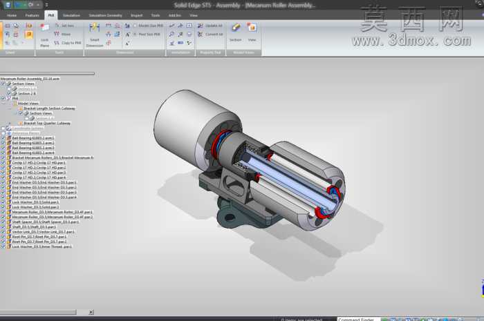The width and height of the screenshot is (484, 321).
Task: Click the blue rectangle annotation icon
Action: 180,43
